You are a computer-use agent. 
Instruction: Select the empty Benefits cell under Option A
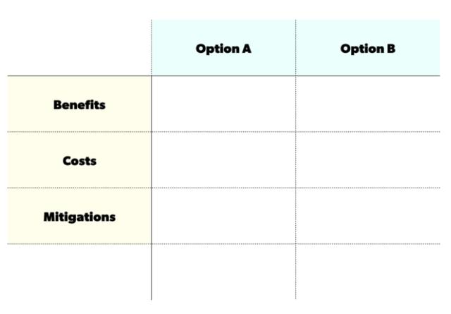(x=223, y=104)
